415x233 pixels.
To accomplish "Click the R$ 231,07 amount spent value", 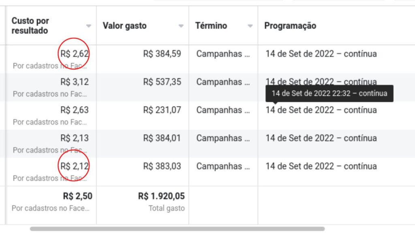I will (162, 110).
